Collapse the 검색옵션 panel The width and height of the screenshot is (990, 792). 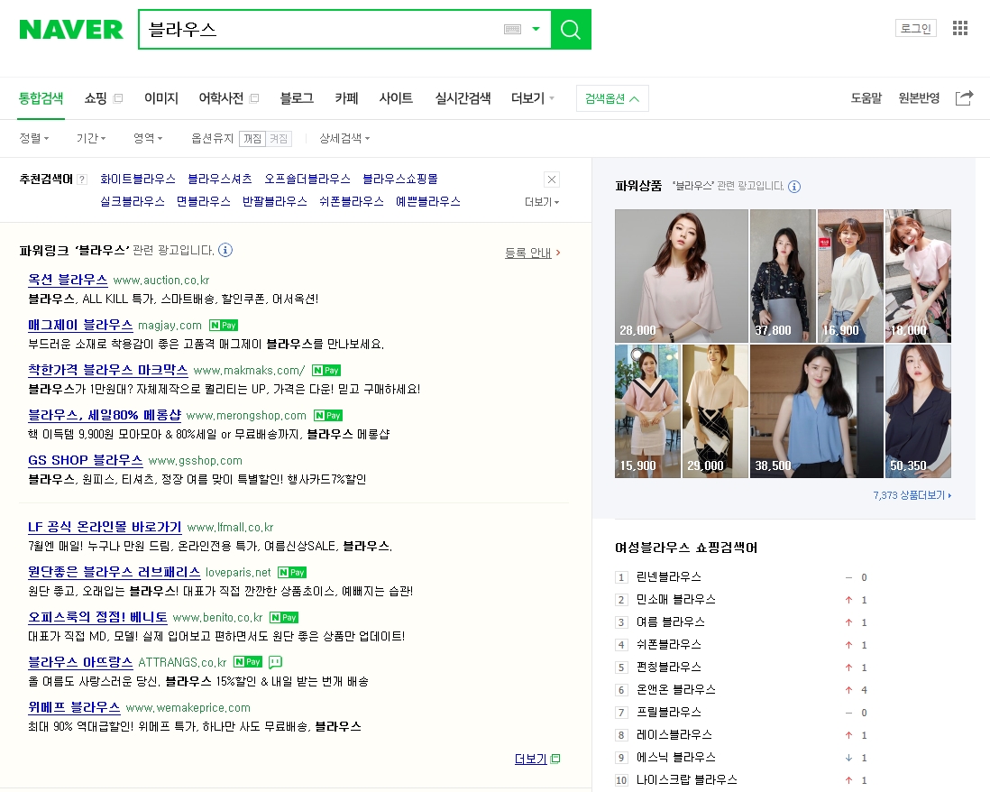point(612,98)
